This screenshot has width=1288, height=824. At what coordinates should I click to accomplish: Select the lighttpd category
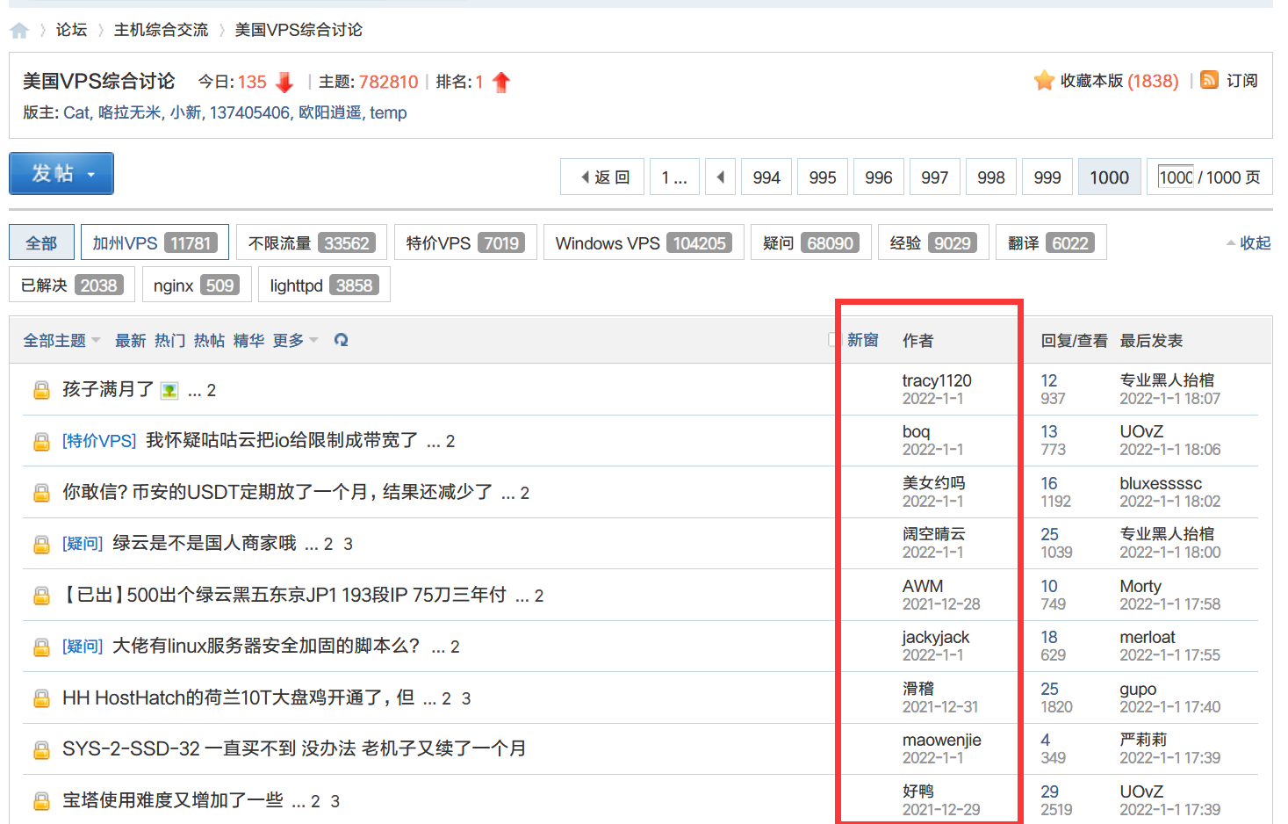pyautogui.click(x=324, y=285)
